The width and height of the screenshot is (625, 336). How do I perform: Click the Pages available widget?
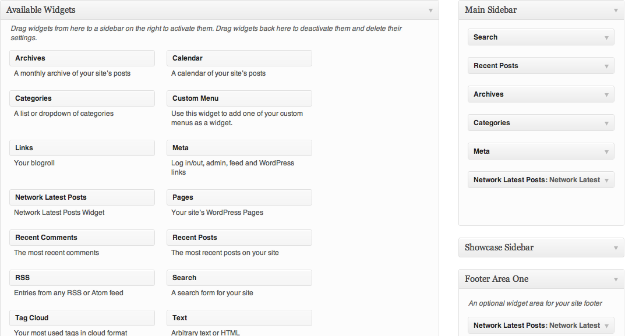click(x=239, y=197)
